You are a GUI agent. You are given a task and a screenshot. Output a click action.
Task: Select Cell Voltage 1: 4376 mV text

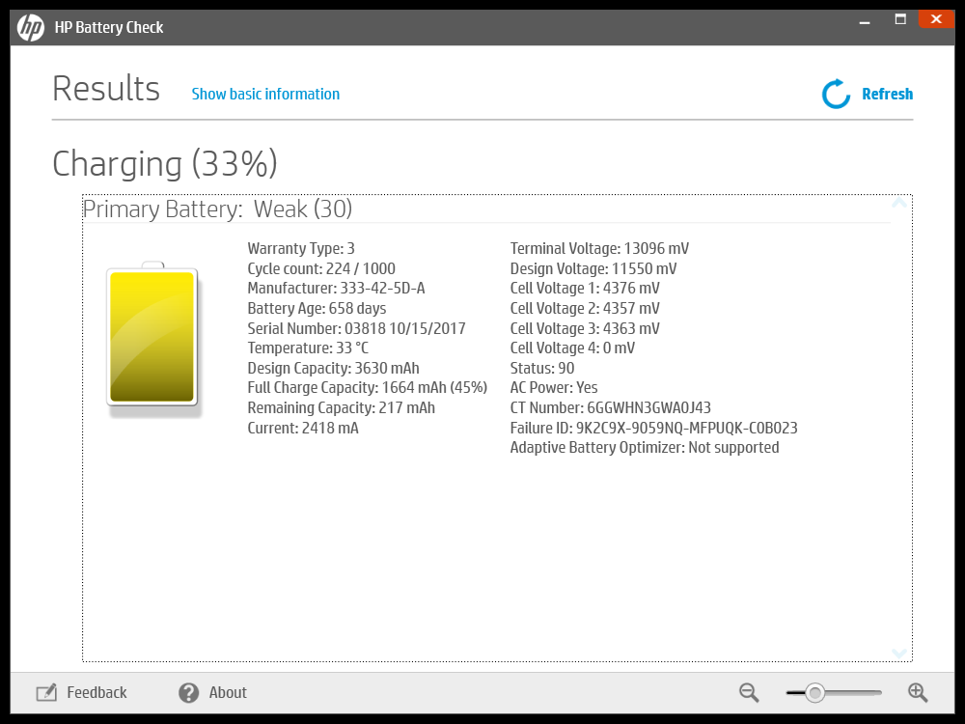coord(585,288)
